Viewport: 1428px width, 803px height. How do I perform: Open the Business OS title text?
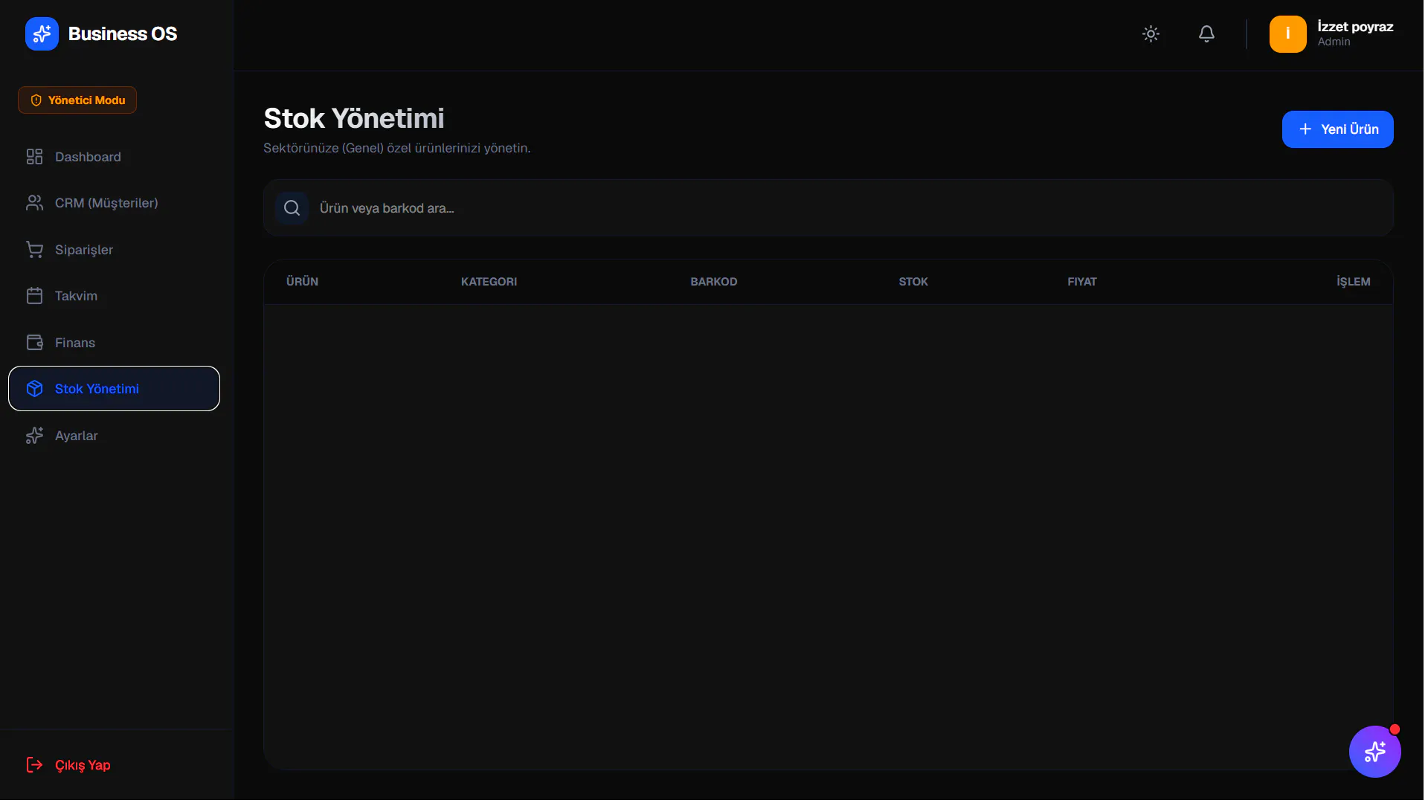123,34
